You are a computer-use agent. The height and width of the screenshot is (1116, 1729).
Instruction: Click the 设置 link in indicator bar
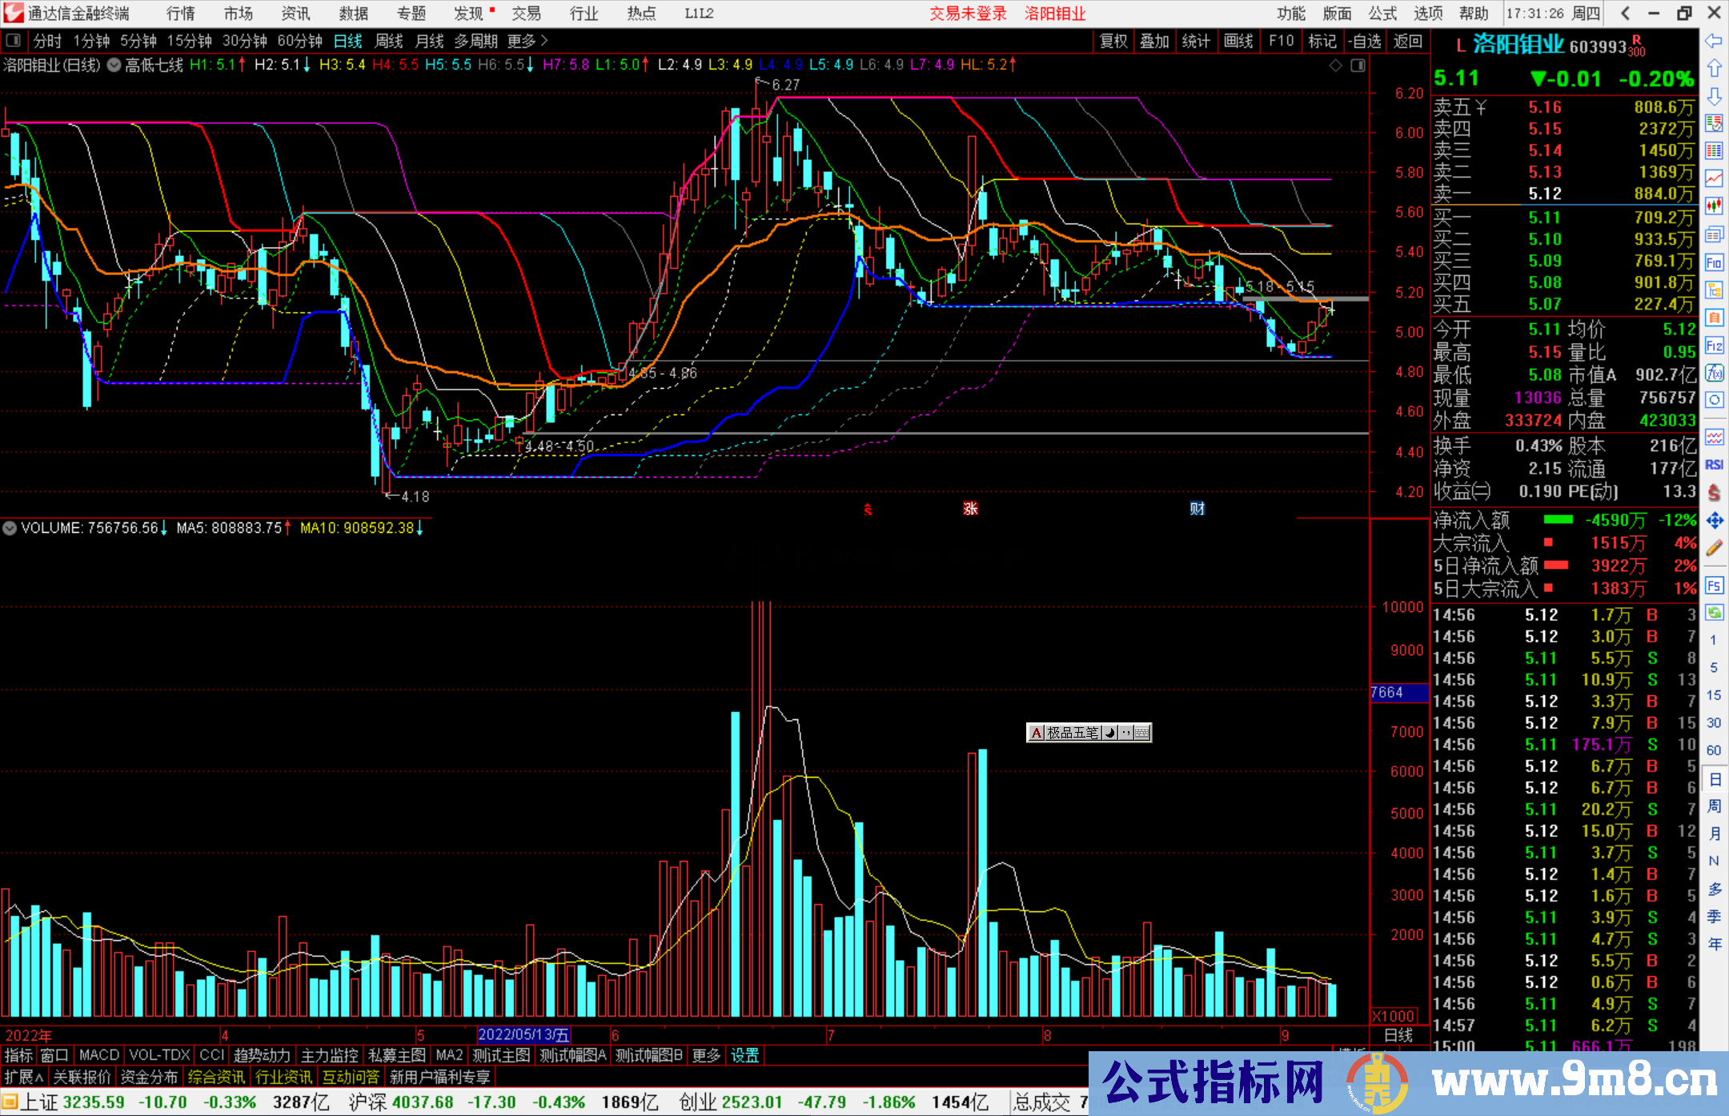click(x=744, y=1055)
